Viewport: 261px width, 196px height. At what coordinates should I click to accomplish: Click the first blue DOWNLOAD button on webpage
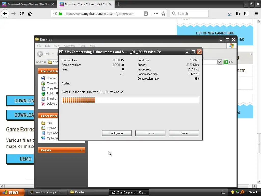20,101
